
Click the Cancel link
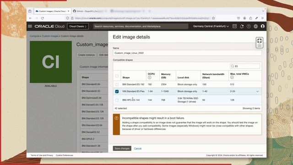point(138,148)
